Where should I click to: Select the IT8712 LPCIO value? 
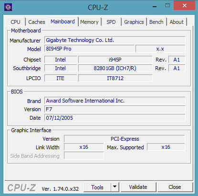pyautogui.click(x=115, y=78)
